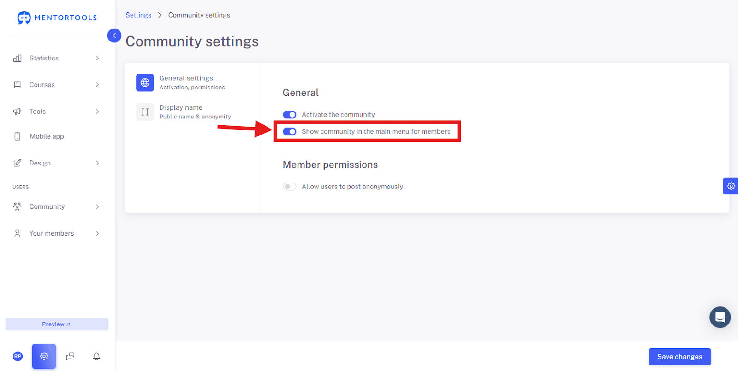Expand the Statistics menu chevron

[97, 58]
